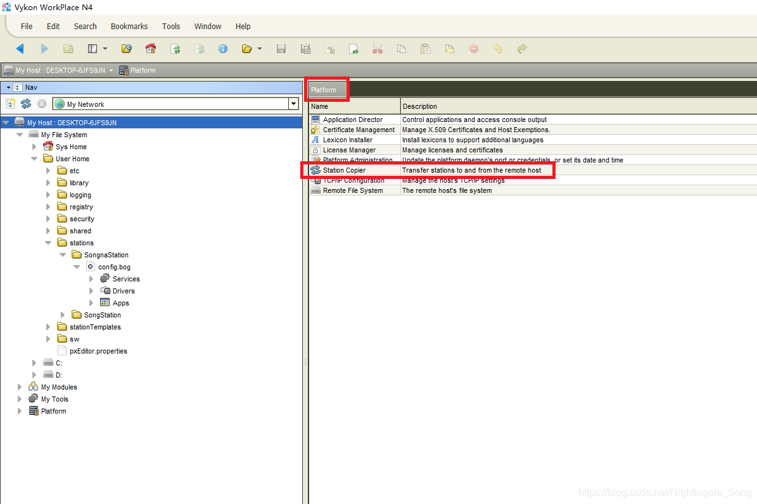Click the Copy icon in toolbar
757x504 pixels.
401,49
